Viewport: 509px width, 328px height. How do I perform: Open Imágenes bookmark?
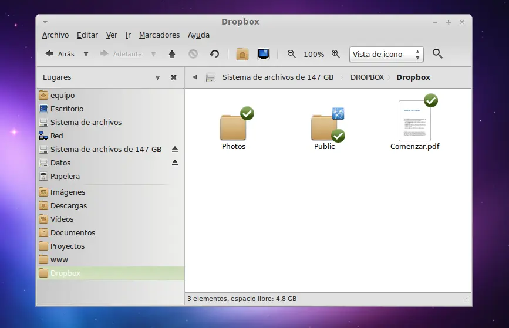[110, 192]
